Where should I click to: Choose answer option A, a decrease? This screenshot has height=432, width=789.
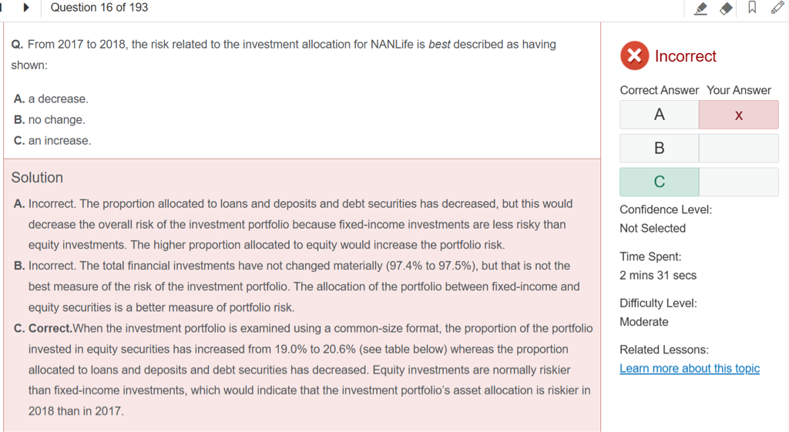(x=51, y=99)
